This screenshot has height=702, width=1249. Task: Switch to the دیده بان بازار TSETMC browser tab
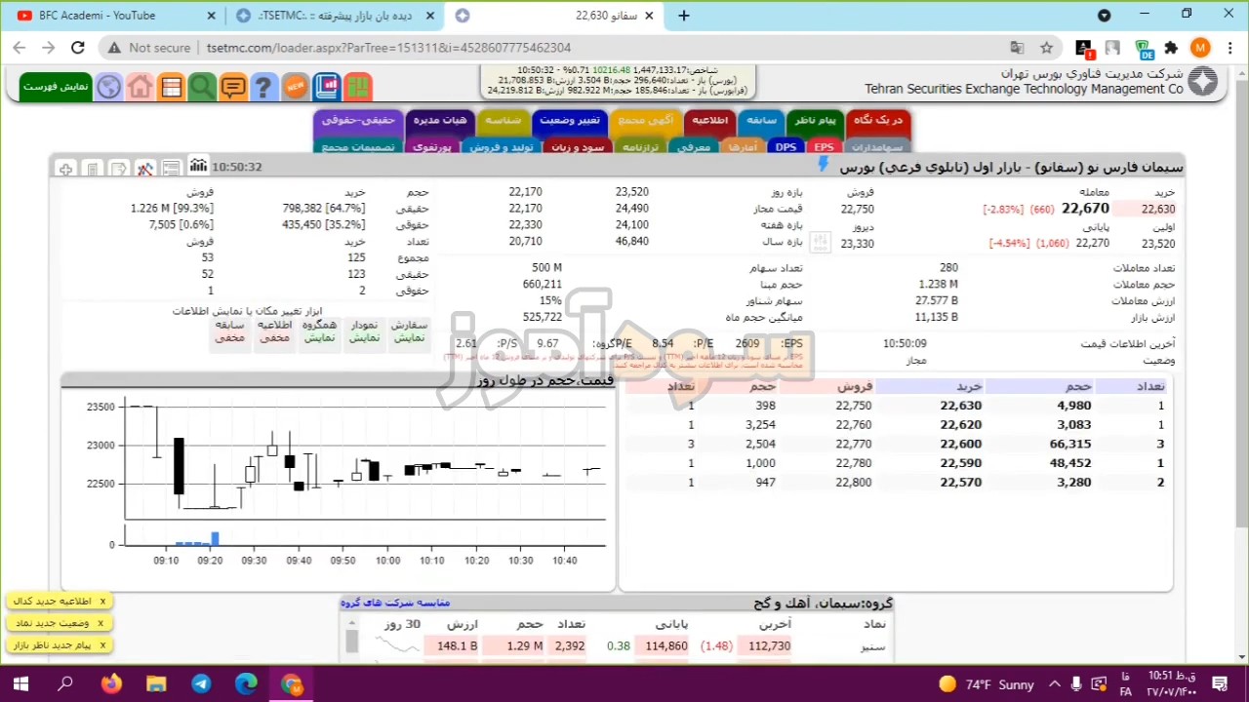click(336, 16)
